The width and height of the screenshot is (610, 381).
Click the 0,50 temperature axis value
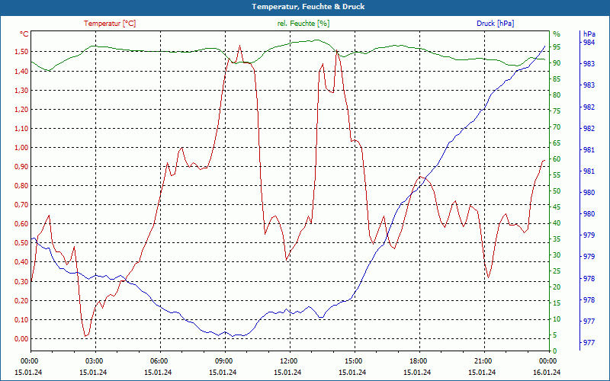click(21, 243)
